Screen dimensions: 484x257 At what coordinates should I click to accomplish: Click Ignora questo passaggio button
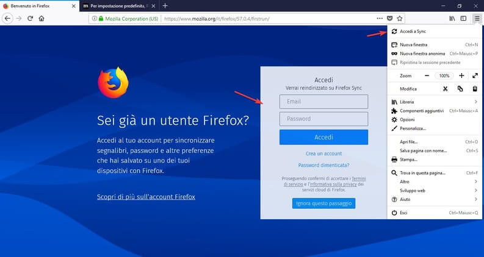click(323, 203)
